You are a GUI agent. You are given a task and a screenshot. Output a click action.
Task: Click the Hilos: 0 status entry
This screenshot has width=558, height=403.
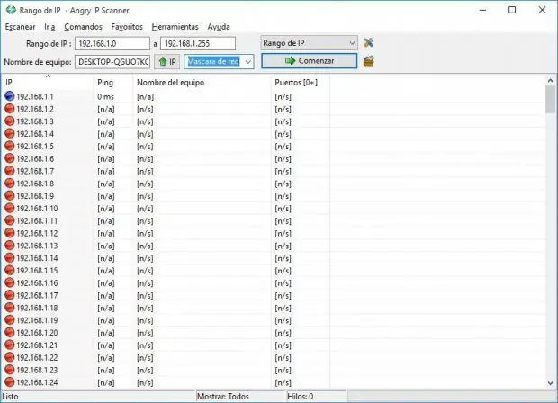(301, 396)
